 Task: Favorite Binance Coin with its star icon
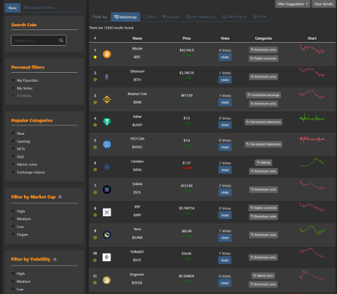95,102
